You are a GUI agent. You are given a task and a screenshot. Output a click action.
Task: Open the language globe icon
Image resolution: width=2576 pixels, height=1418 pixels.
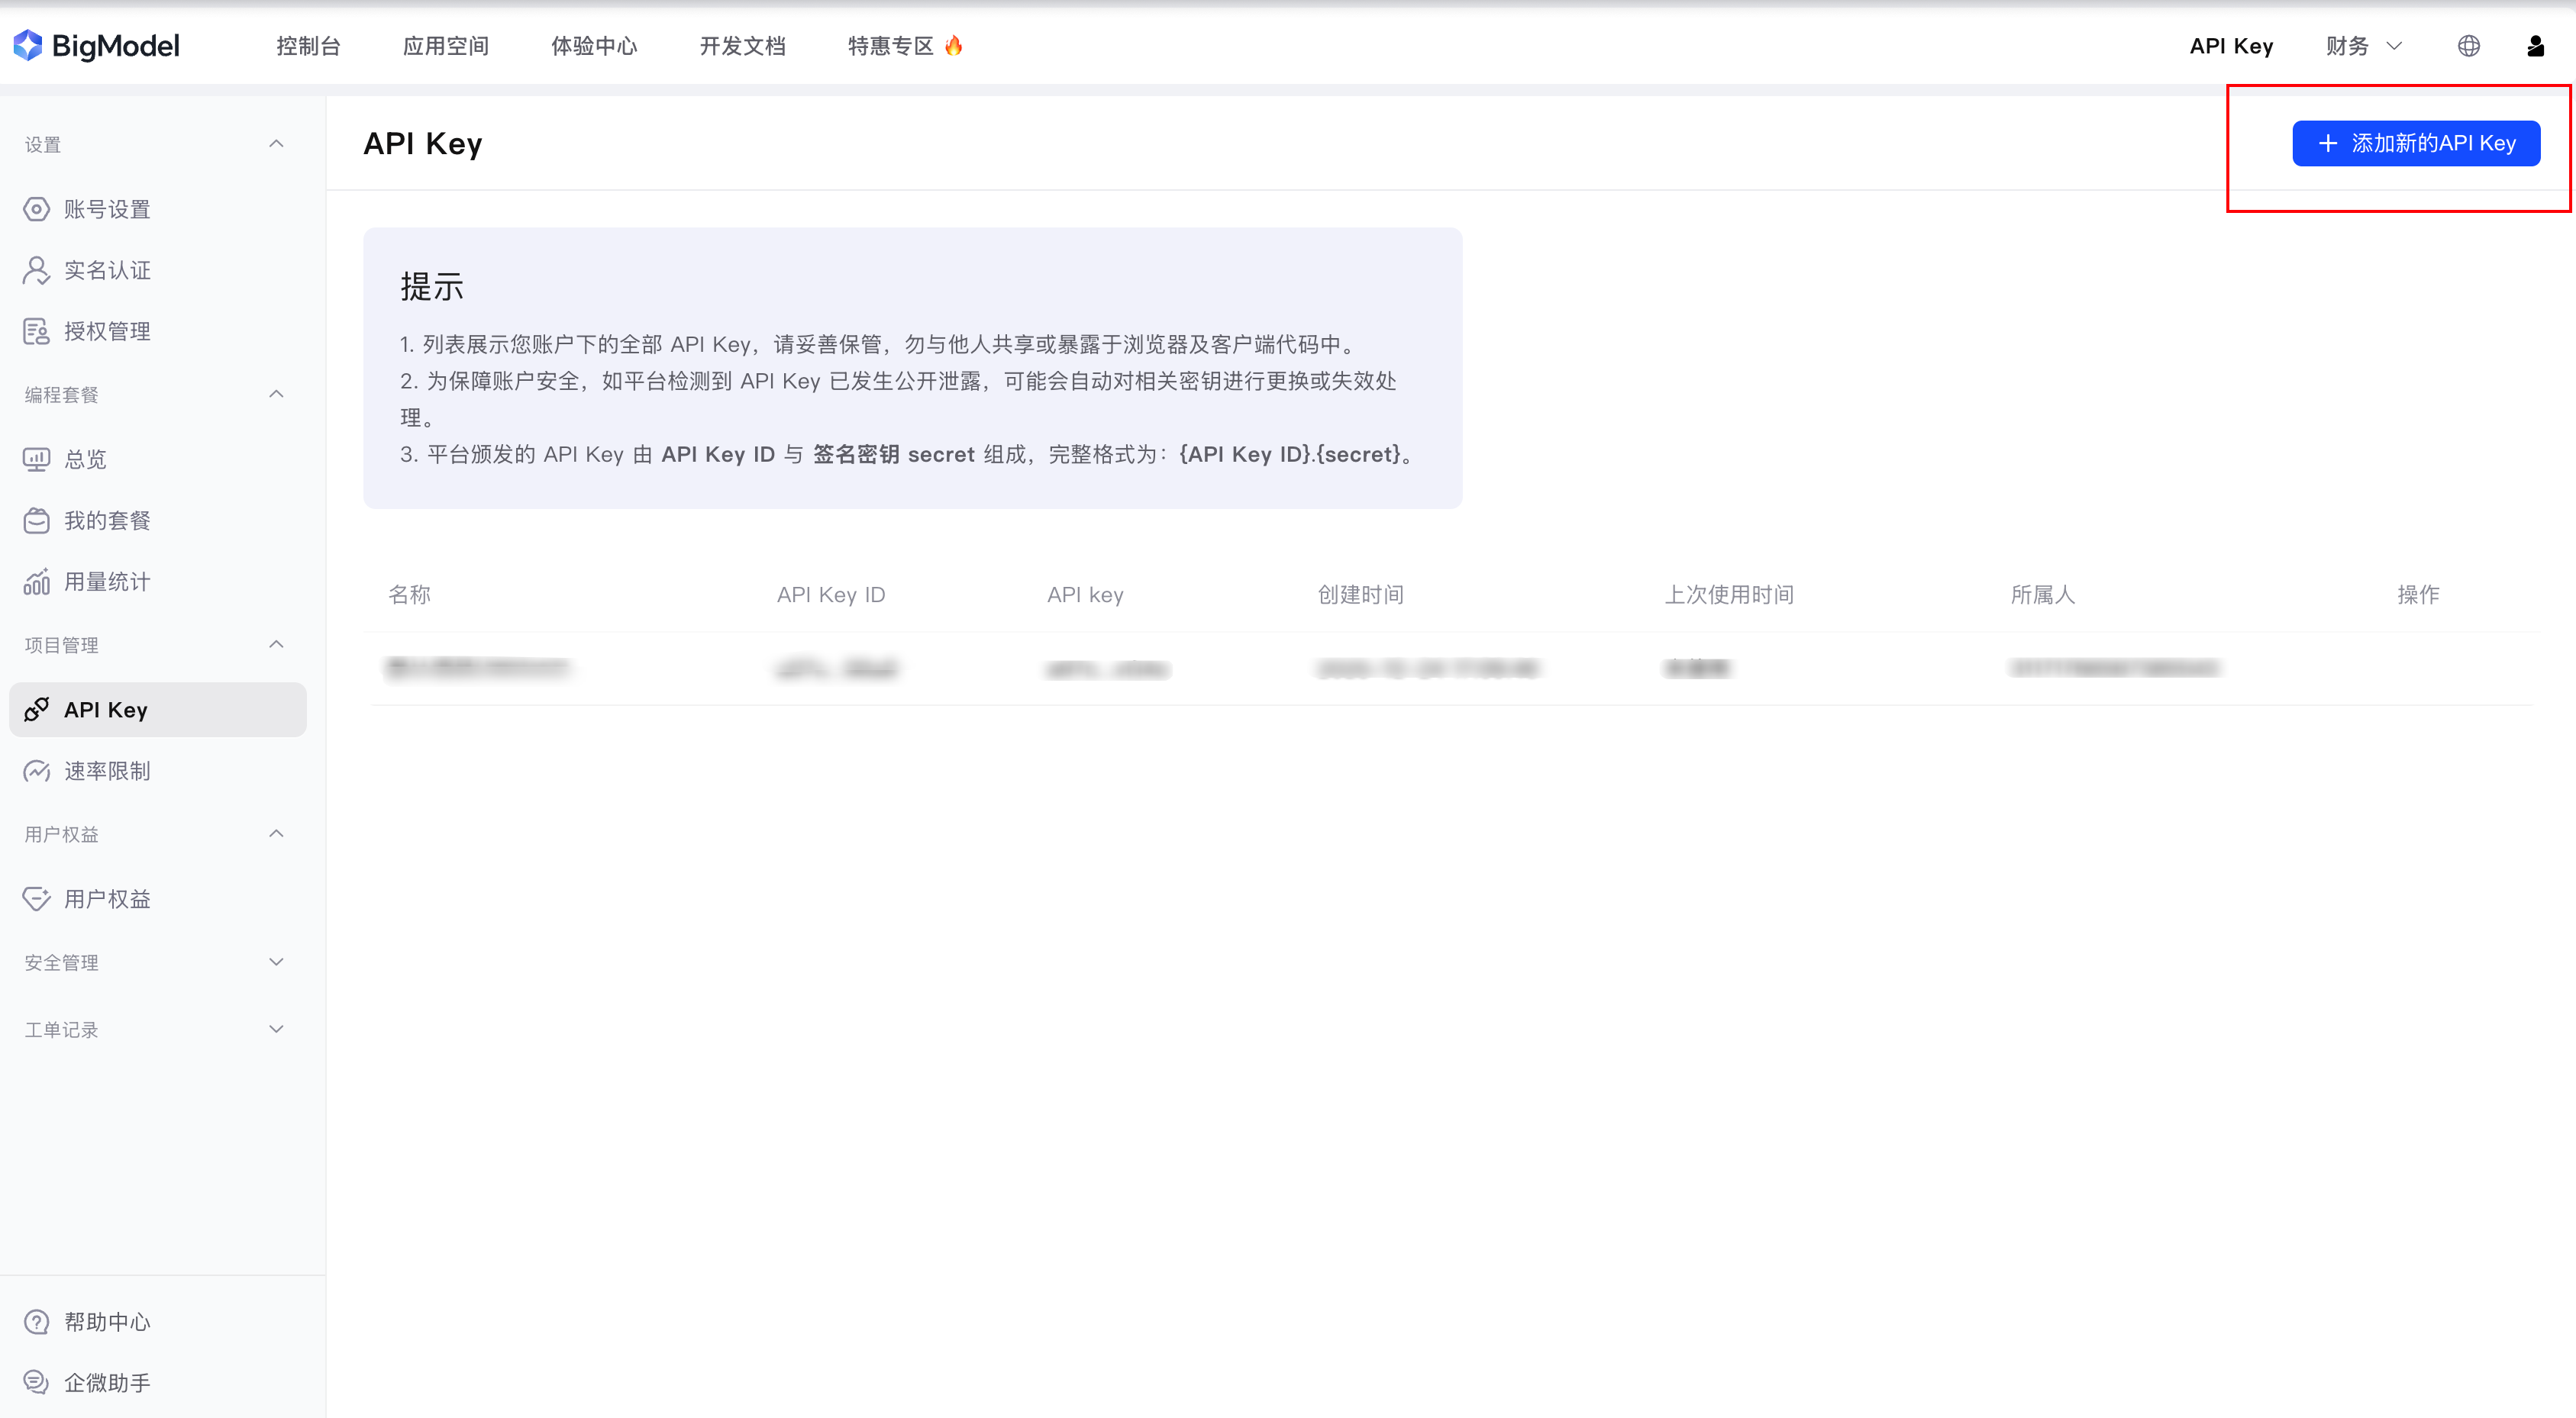pyautogui.click(x=2468, y=46)
